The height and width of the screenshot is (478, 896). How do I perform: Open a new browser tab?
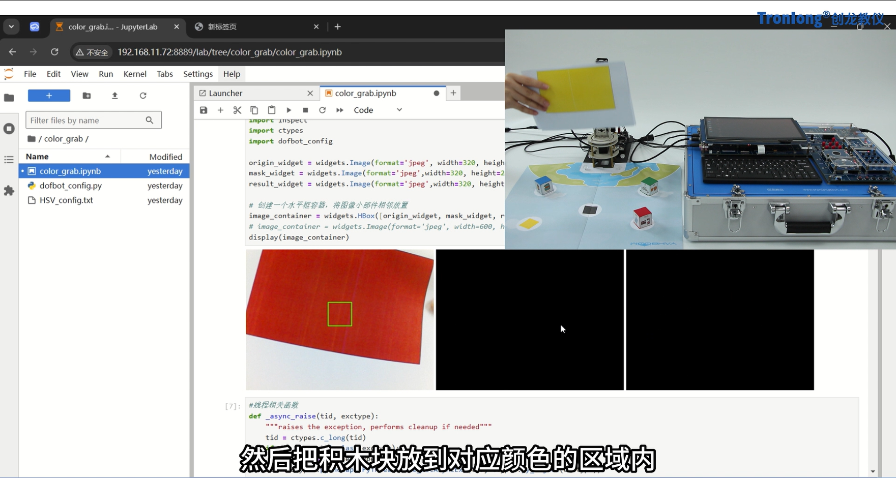point(338,26)
